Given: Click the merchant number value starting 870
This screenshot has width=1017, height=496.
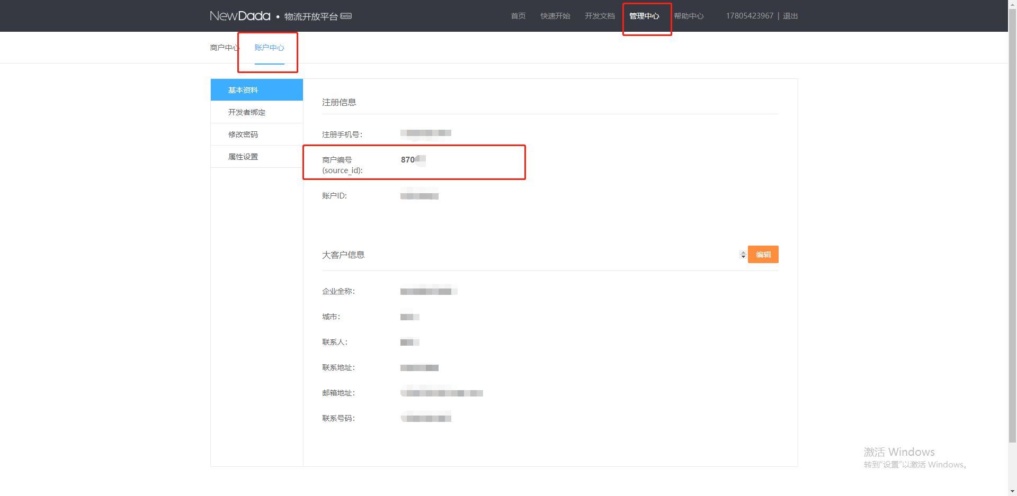Looking at the screenshot, I should tap(413, 159).
